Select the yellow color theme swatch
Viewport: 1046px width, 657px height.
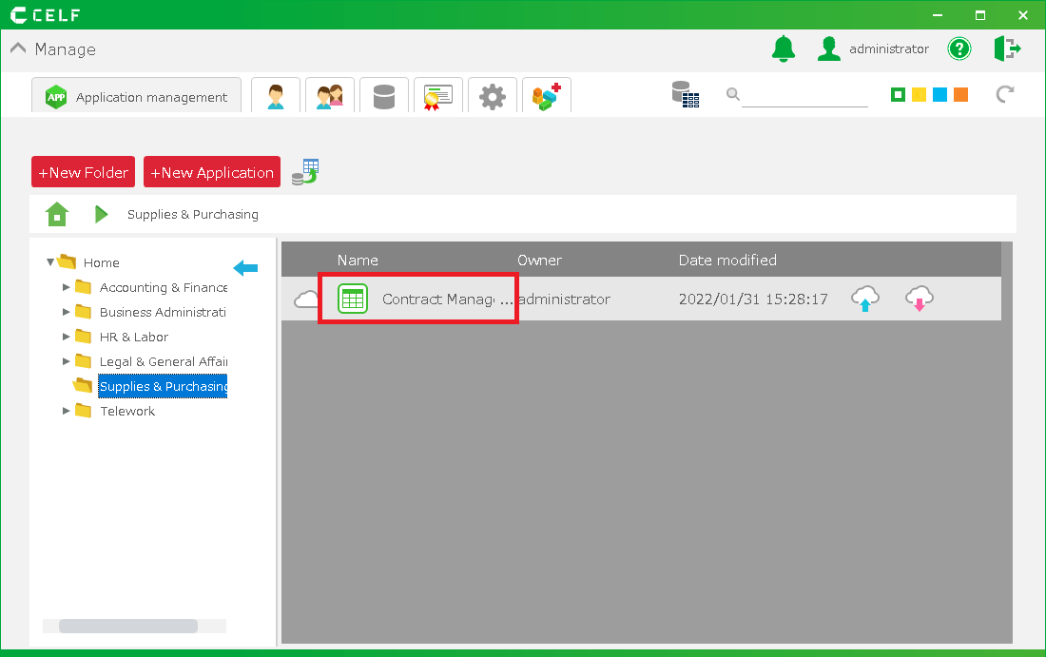point(919,94)
